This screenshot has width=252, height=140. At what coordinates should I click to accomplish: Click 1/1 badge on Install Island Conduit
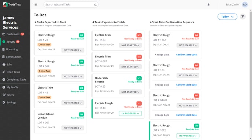tap(81, 114)
